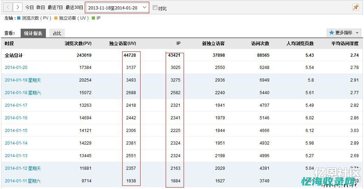Click the pin icon at top right
This screenshot has width=364, height=189.
tap(356, 7)
